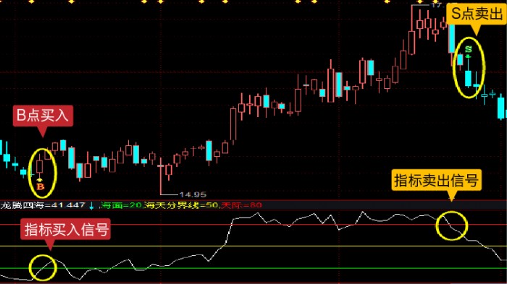Click the green S sell marker
The width and height of the screenshot is (507, 284).
(x=468, y=49)
